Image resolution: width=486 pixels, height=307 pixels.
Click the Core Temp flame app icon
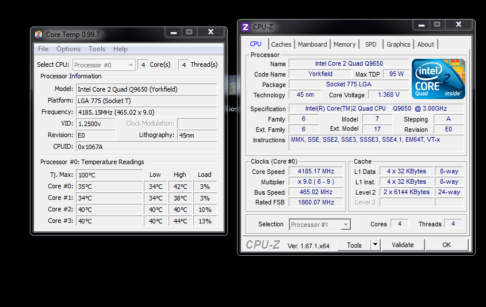pos(39,35)
